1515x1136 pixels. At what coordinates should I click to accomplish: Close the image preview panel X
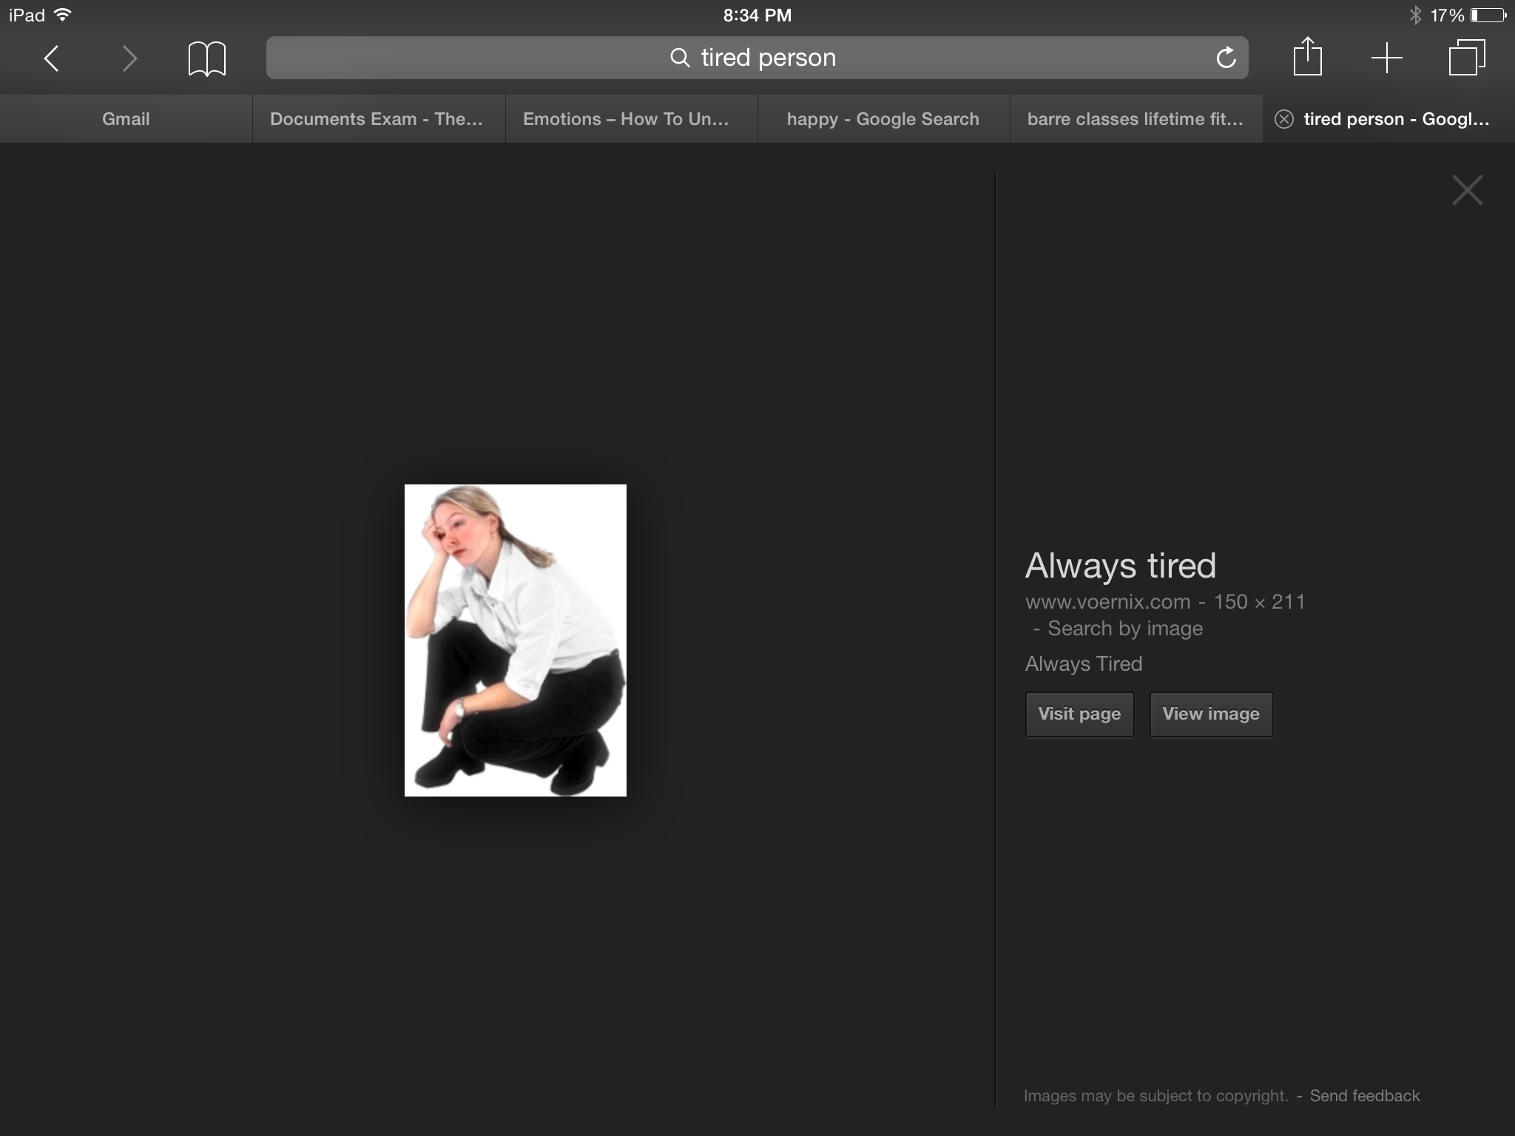tap(1467, 190)
